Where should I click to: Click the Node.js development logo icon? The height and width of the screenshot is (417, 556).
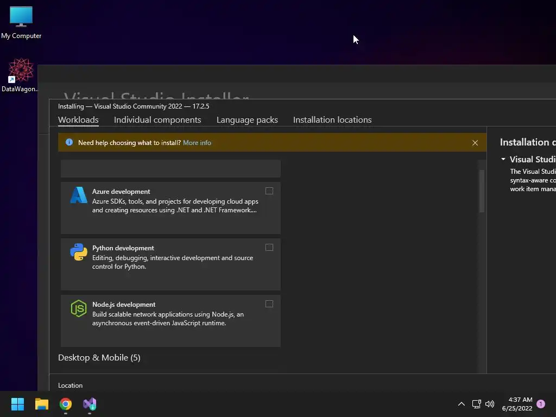pos(79,308)
